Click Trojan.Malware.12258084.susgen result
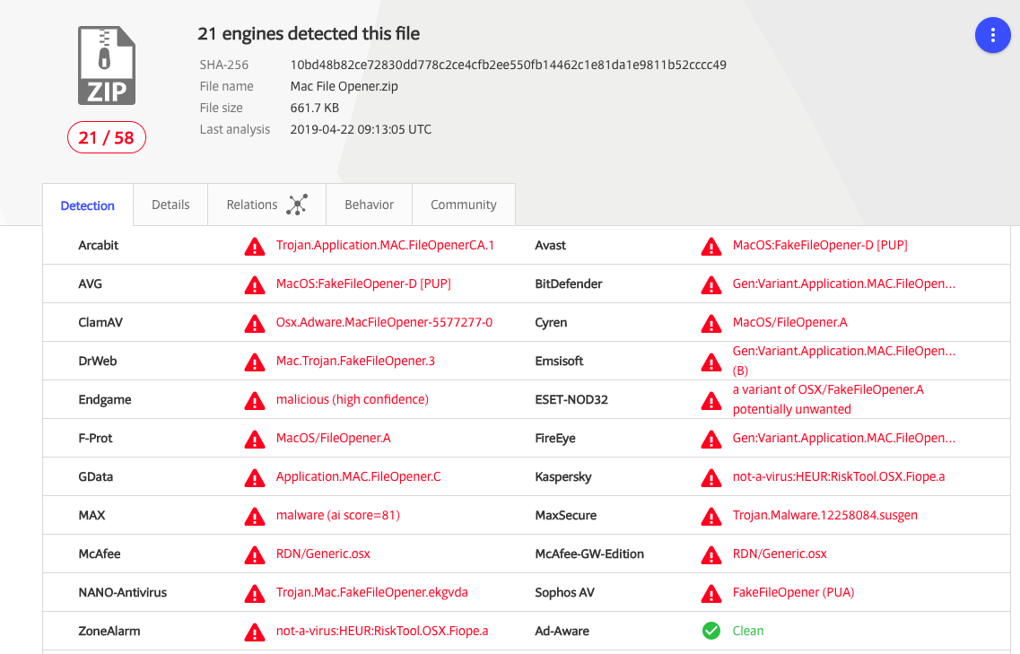Image resolution: width=1020 pixels, height=654 pixels. (x=824, y=515)
